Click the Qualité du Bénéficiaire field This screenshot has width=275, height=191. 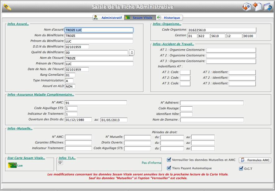point(96,52)
